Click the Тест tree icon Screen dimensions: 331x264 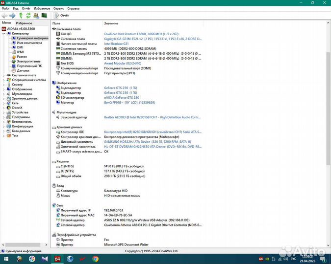click(x=9, y=135)
